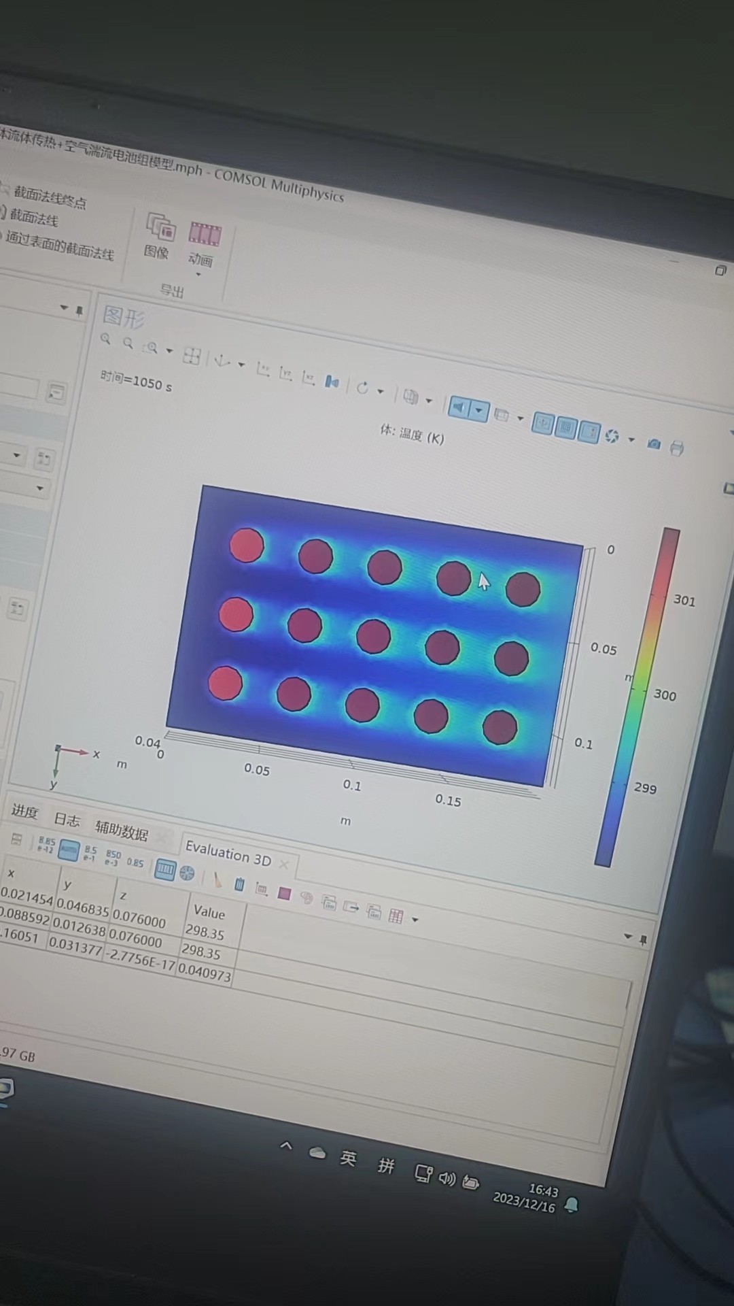Click the taskbar volume speaker icon
The image size is (734, 1306).
click(447, 1177)
